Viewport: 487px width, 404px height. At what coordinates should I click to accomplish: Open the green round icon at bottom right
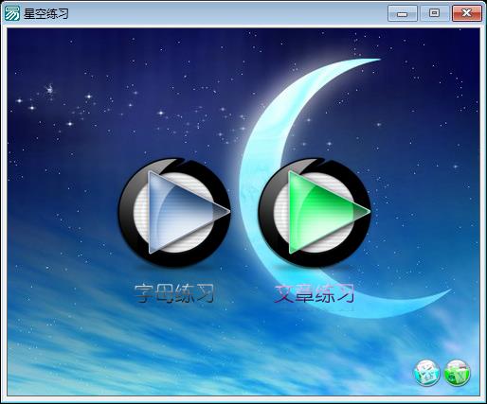click(x=457, y=373)
